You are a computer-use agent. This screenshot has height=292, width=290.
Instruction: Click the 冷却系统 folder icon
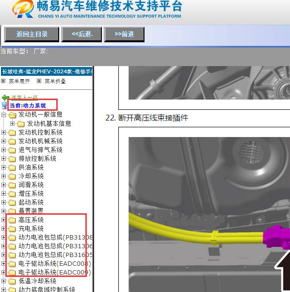12,176
